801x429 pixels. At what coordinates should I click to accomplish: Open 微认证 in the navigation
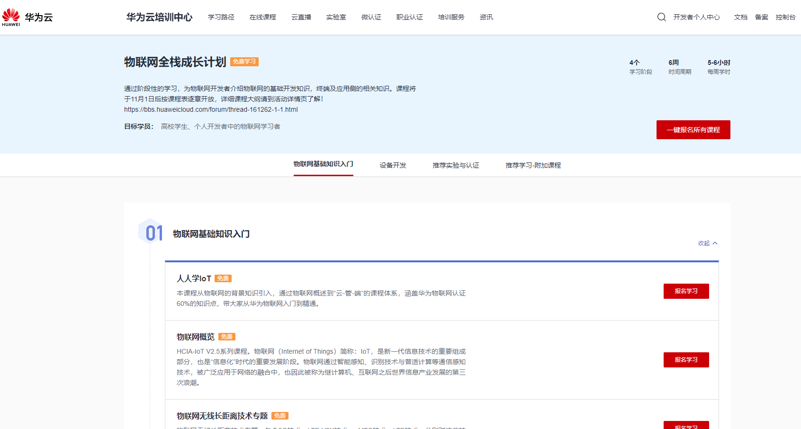(x=371, y=17)
